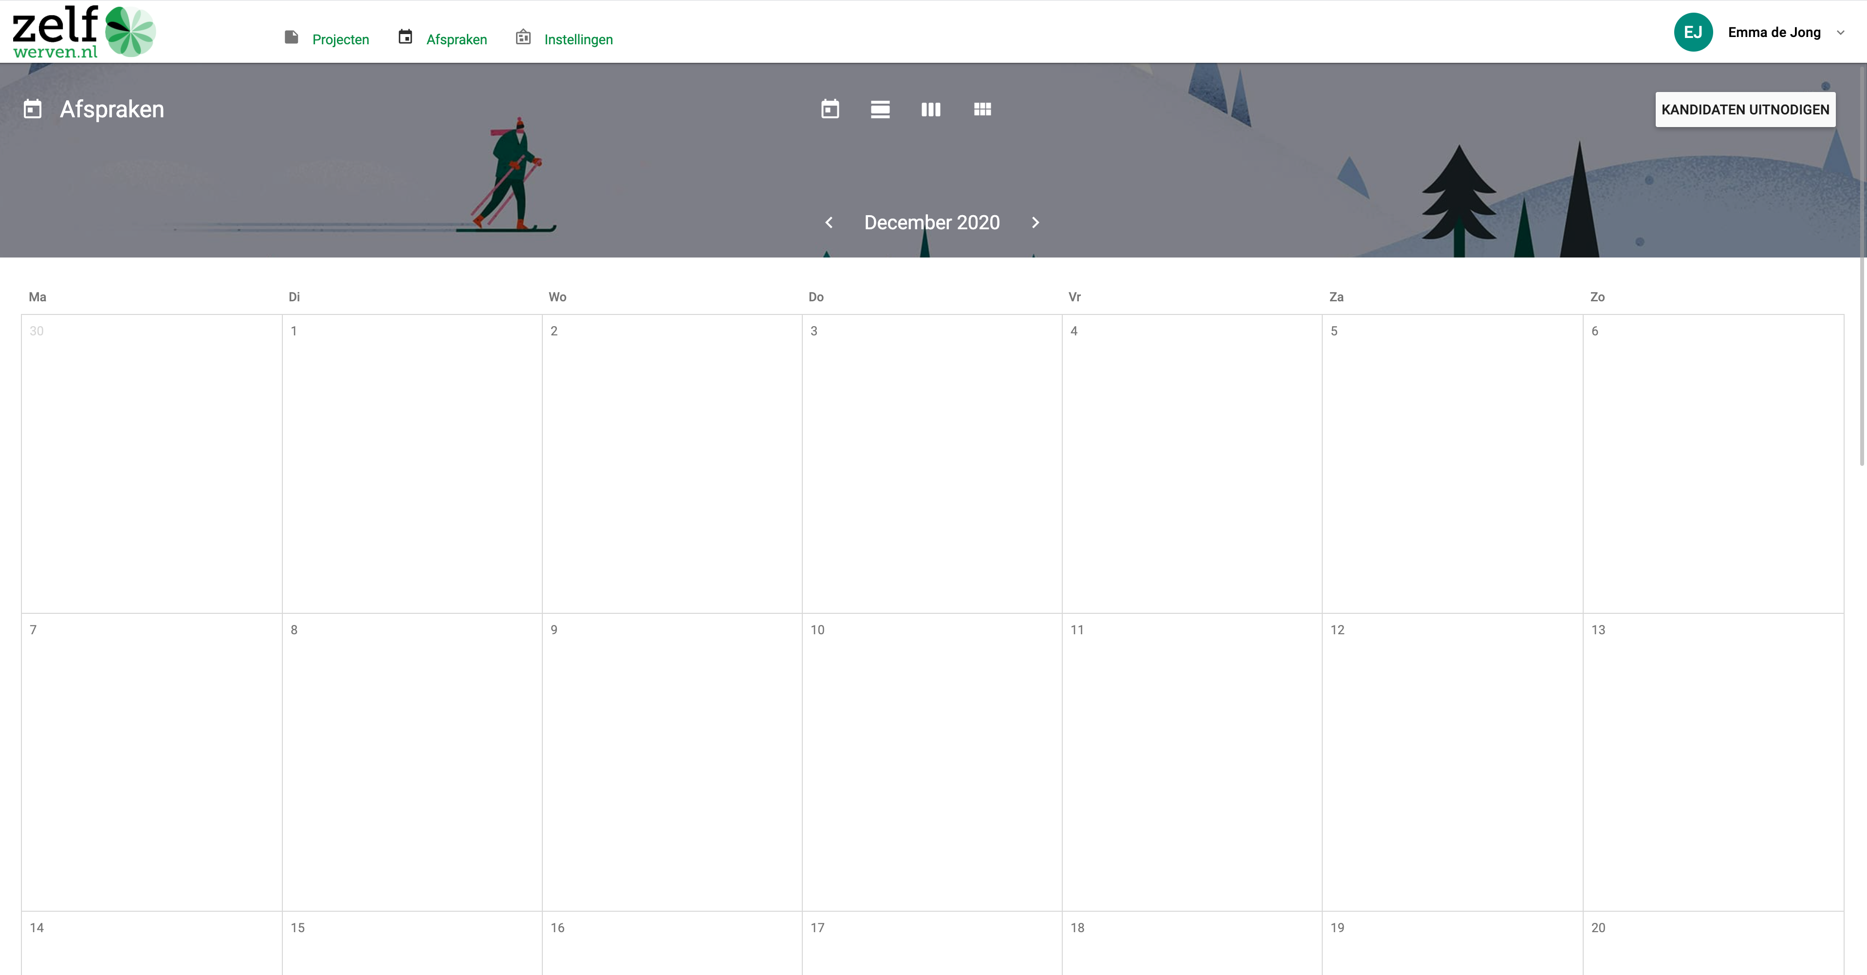Switch to day view calendar icon
1867x975 pixels.
pyautogui.click(x=830, y=110)
